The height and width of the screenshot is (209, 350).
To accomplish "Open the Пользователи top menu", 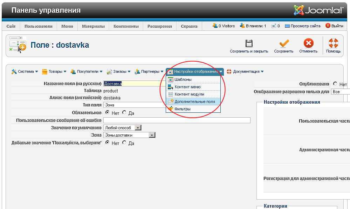I will [x=39, y=26].
